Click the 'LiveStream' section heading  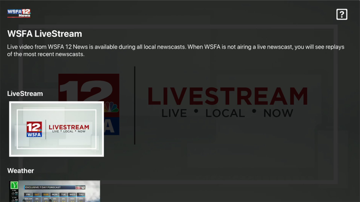(x=25, y=93)
